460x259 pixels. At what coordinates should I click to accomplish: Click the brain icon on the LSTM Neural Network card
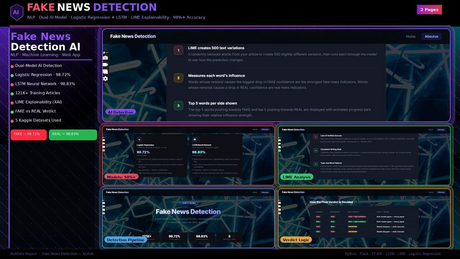coord(195,139)
